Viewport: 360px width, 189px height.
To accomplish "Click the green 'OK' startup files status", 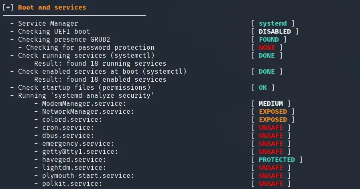I will coord(263,88).
